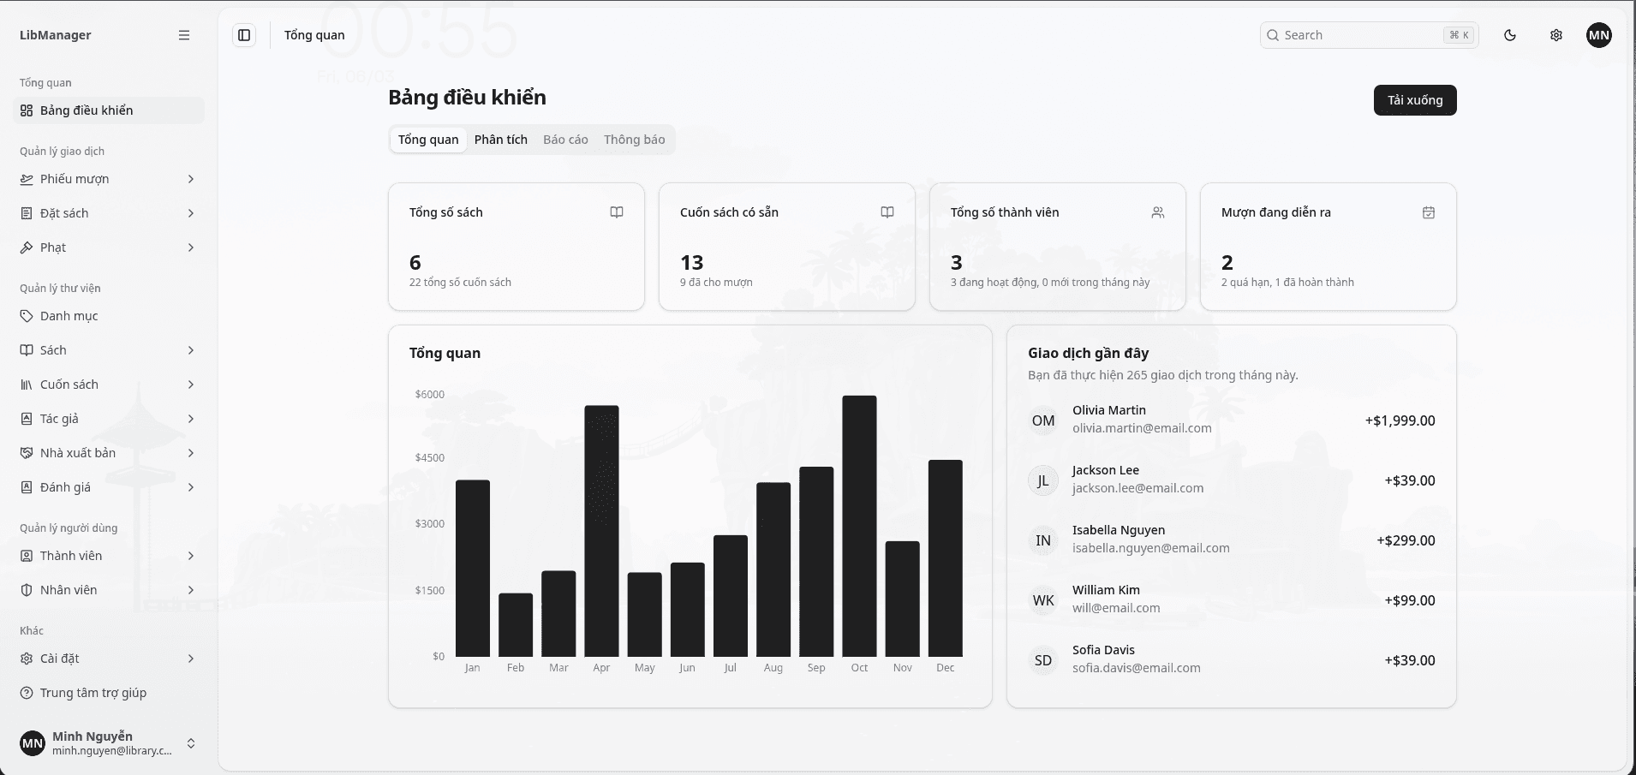Image resolution: width=1636 pixels, height=775 pixels.
Task: Switch to the Thông báo tab
Action: point(635,140)
